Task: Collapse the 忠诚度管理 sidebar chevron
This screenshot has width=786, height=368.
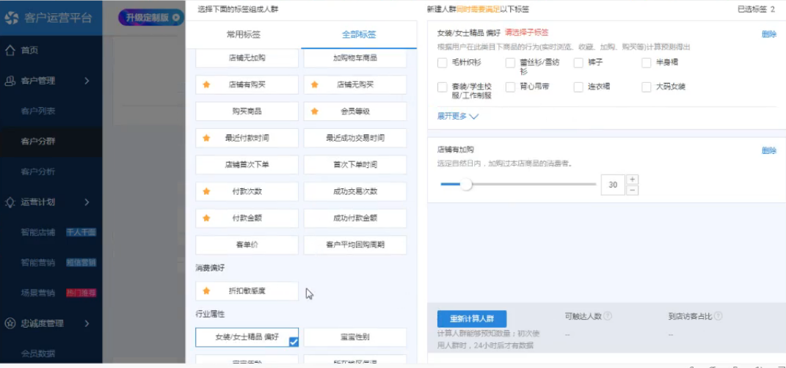Action: pyautogui.click(x=87, y=323)
